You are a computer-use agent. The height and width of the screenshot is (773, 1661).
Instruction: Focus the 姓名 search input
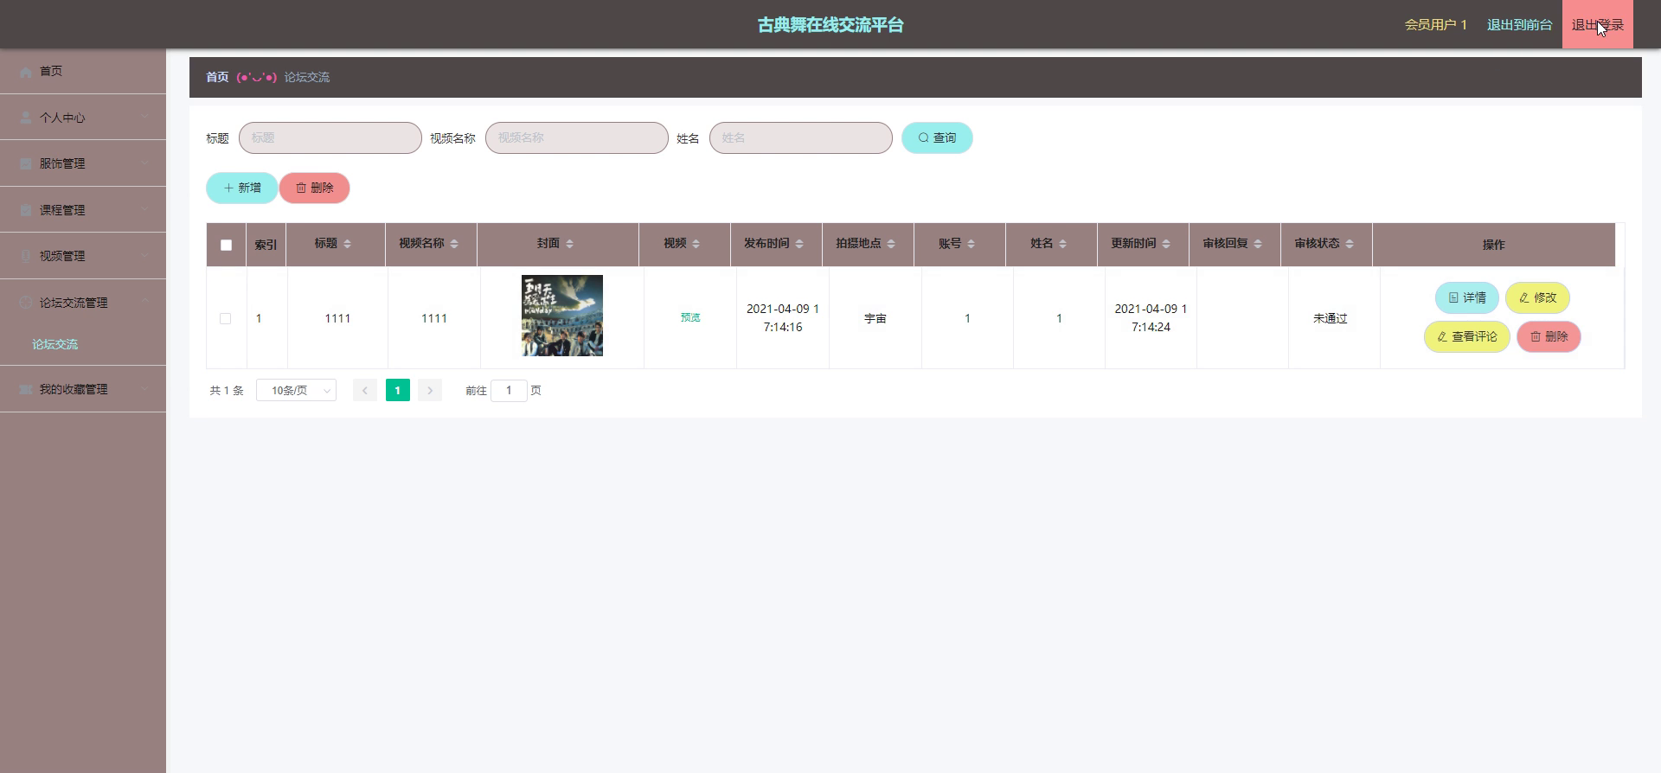coord(800,137)
